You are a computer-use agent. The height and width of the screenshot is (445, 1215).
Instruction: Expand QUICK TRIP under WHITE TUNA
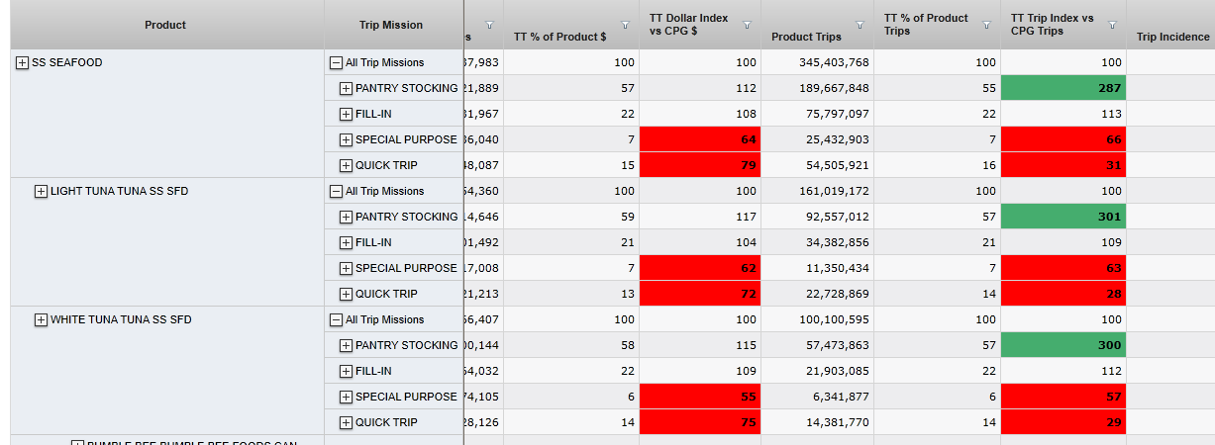pyautogui.click(x=346, y=423)
